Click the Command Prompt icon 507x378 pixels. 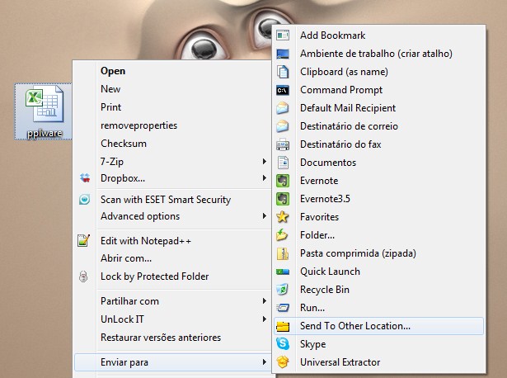pos(283,90)
